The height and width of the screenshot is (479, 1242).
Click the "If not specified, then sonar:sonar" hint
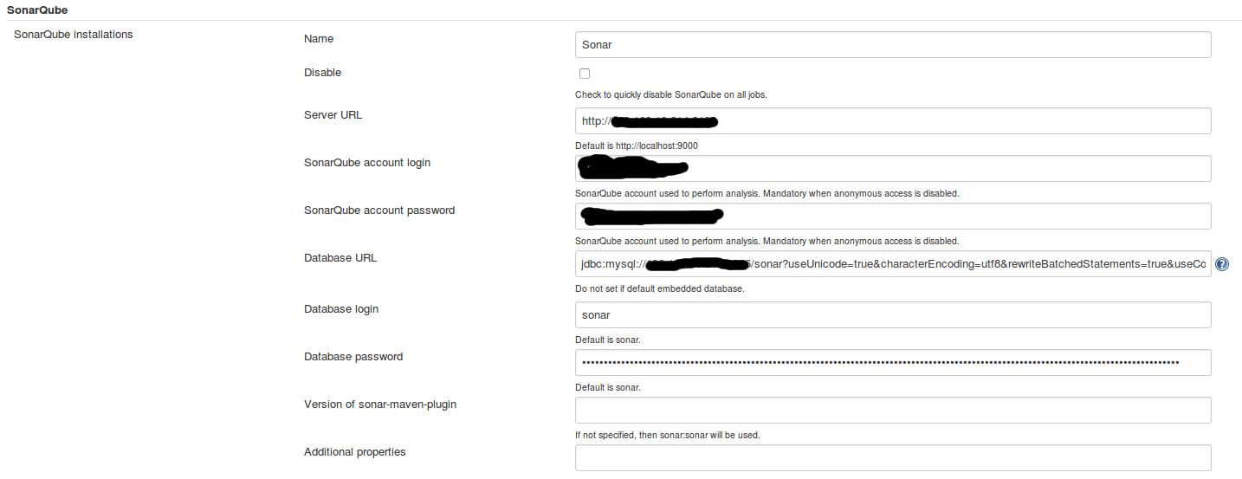tap(667, 435)
